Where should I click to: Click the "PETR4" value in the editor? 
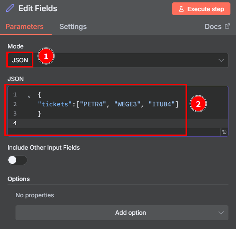coord(93,104)
